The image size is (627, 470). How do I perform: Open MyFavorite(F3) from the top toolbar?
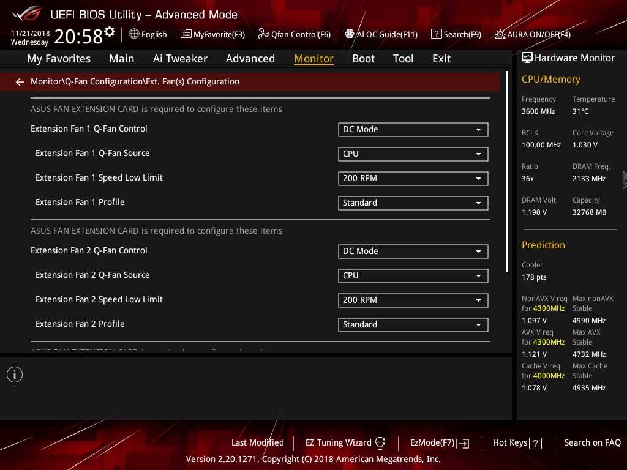[x=212, y=34]
